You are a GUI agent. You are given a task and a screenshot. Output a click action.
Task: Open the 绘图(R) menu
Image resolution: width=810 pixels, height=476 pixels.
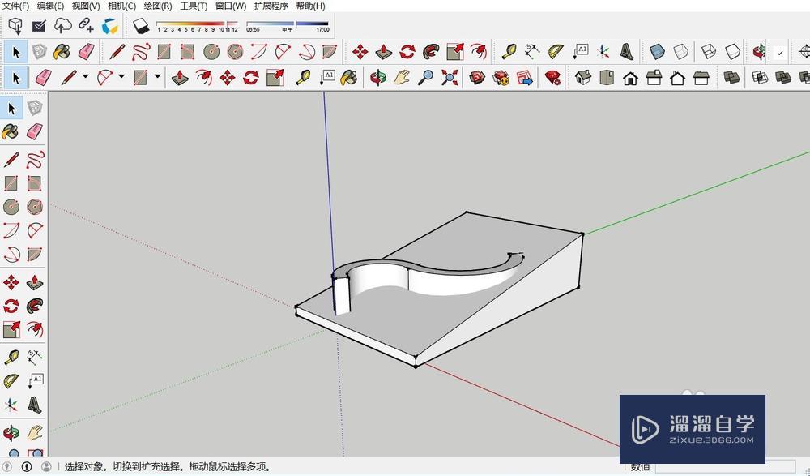point(158,6)
